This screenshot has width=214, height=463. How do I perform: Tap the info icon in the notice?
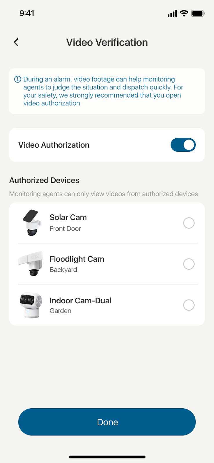point(18,79)
